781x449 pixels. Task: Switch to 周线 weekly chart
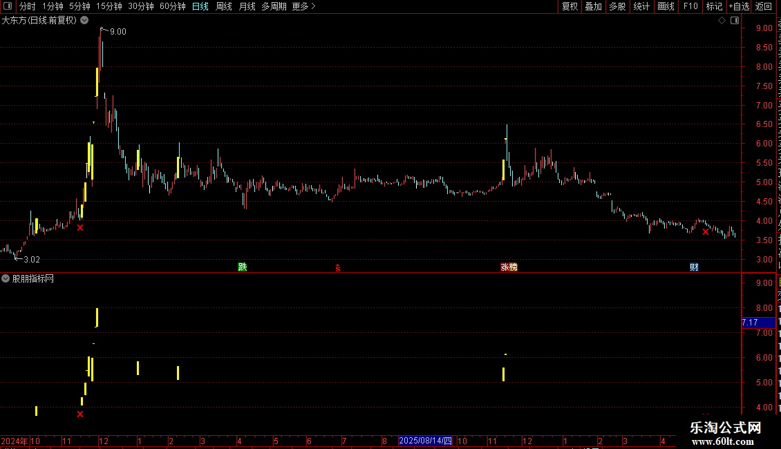(224, 6)
